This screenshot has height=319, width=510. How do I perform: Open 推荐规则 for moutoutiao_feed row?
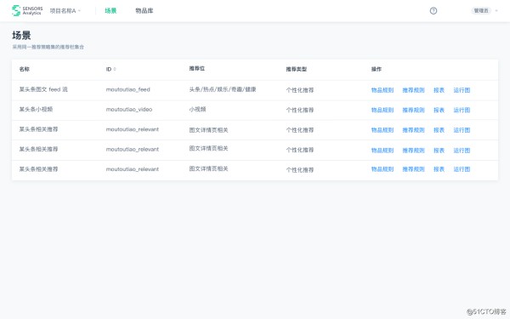(x=413, y=90)
